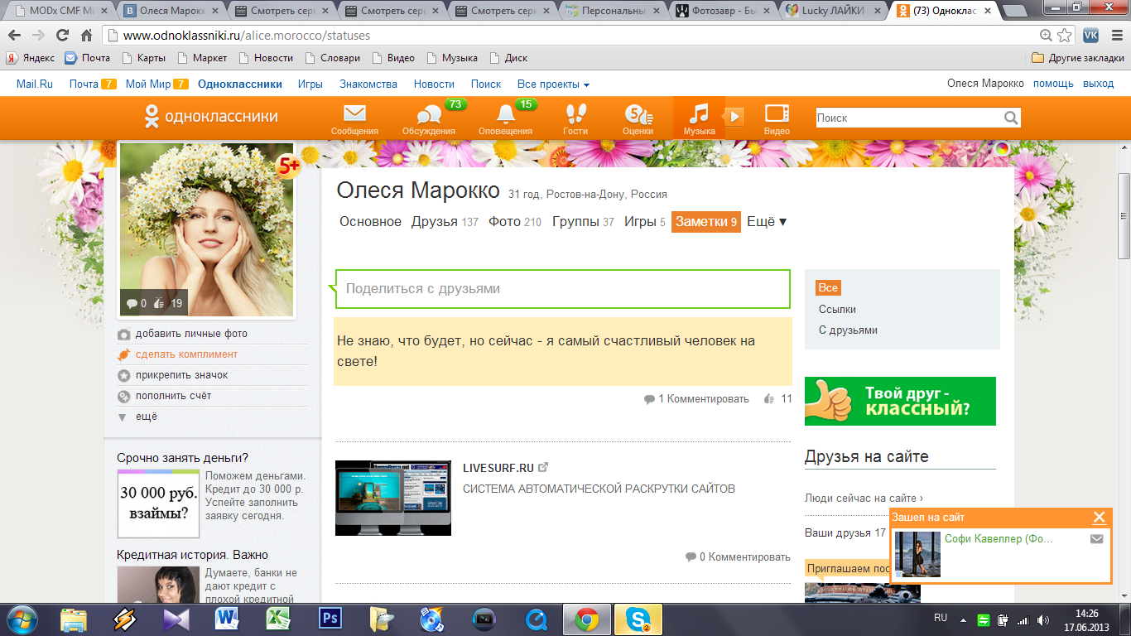Click the envelope in Зашел на сайт popup

pos(1097,538)
